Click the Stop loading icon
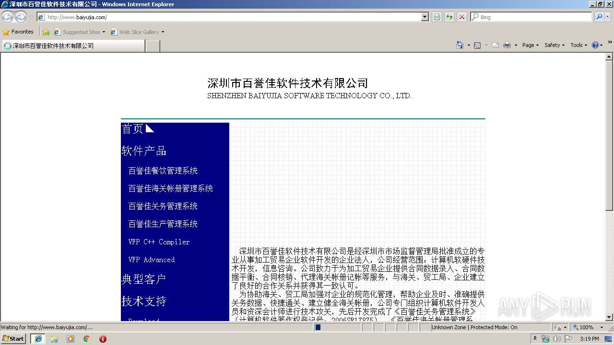The height and width of the screenshot is (345, 614). pos(462,17)
